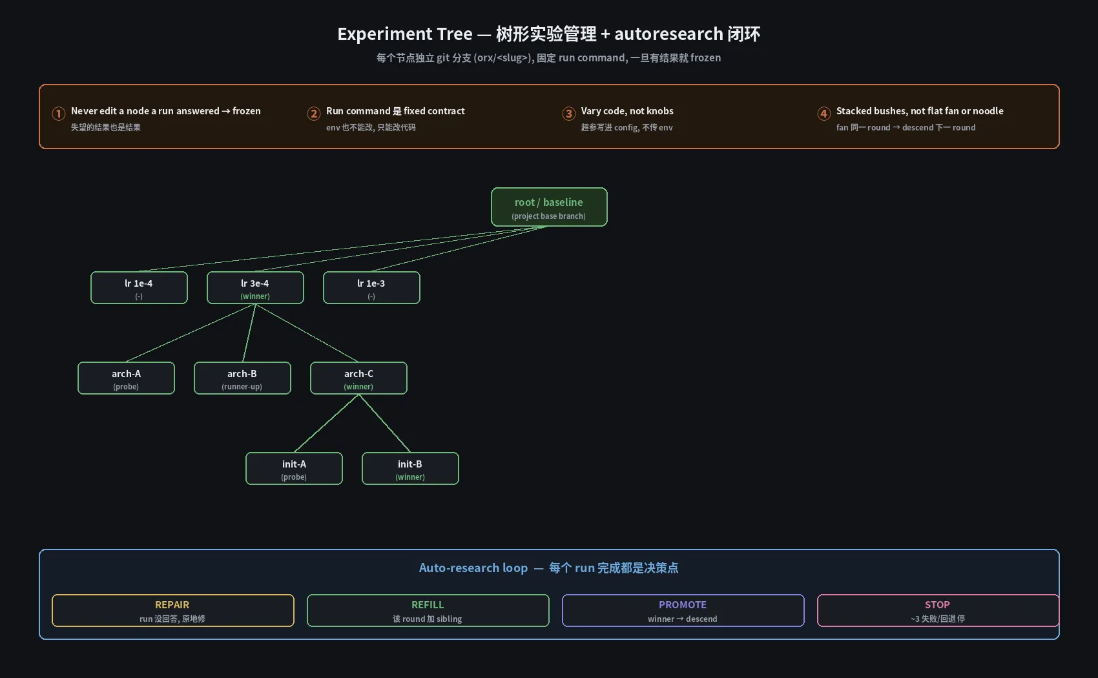This screenshot has height=678, width=1098.
Task: Click the circled number 4 icon
Action: [823, 114]
